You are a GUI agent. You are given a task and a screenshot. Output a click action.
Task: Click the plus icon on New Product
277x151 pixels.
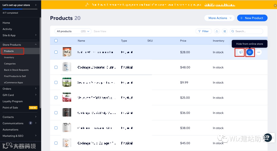[241, 18]
